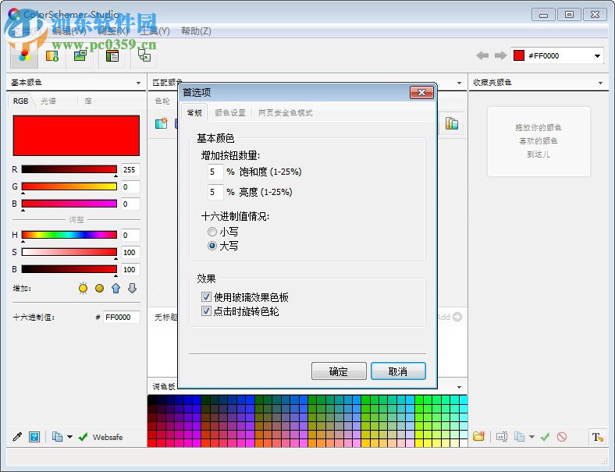The image size is (615, 472).
Task: Click favorites green checkmark icon
Action: 546,436
